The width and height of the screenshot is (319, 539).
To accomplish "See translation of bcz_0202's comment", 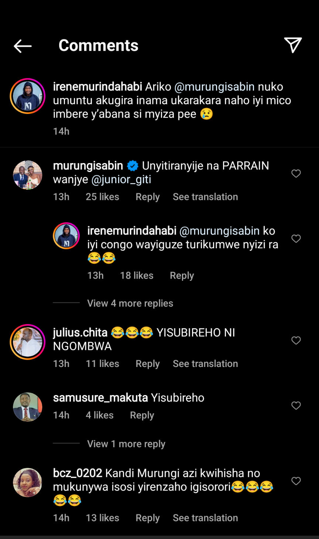I will [x=205, y=518].
